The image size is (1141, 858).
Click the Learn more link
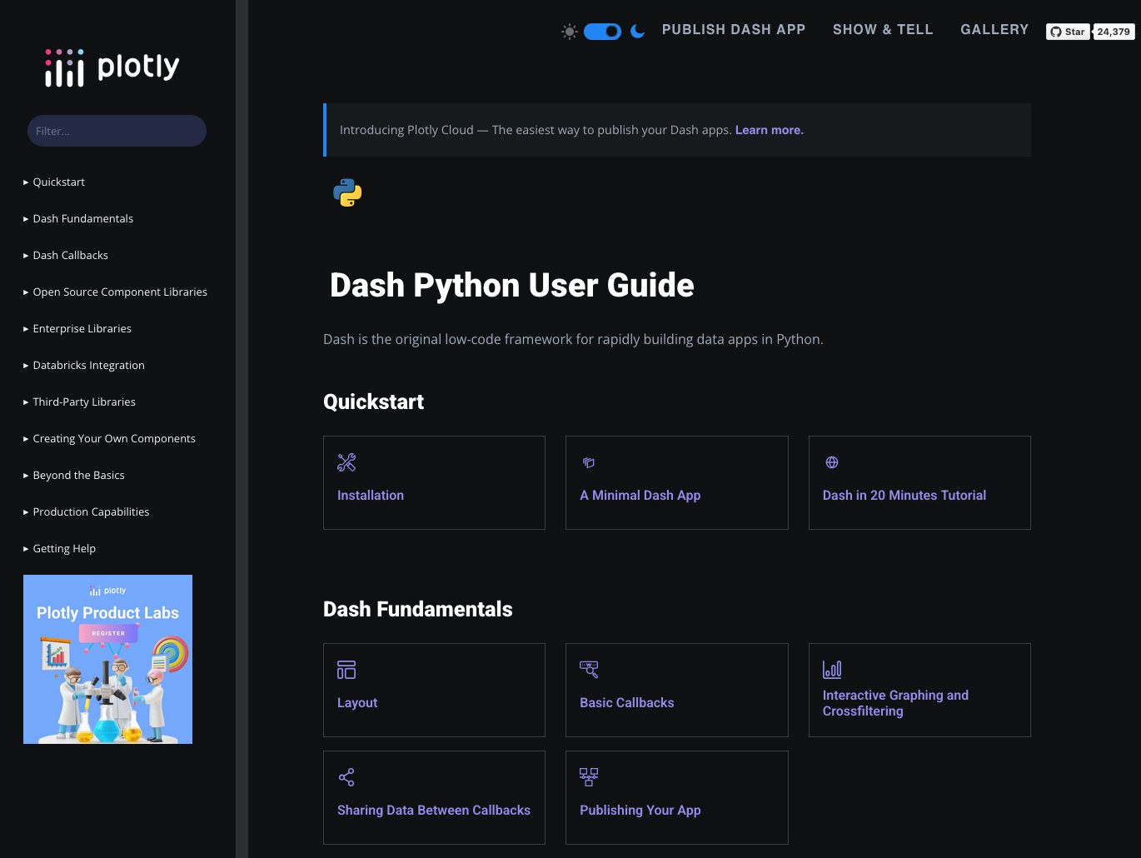tap(769, 130)
